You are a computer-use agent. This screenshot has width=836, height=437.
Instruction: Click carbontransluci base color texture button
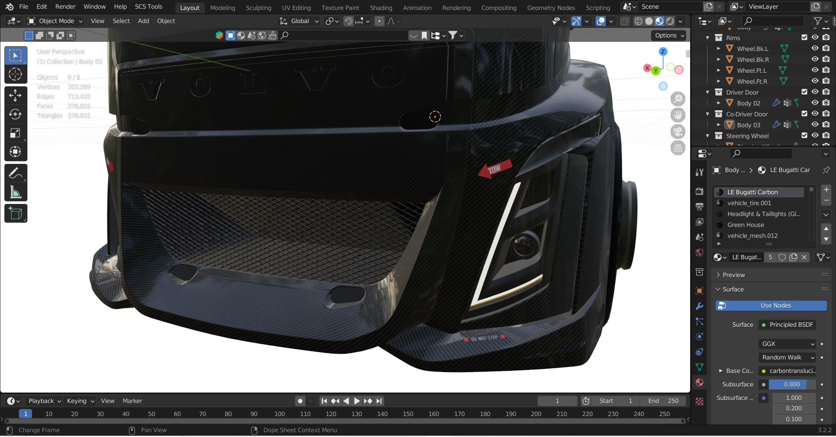coord(787,371)
